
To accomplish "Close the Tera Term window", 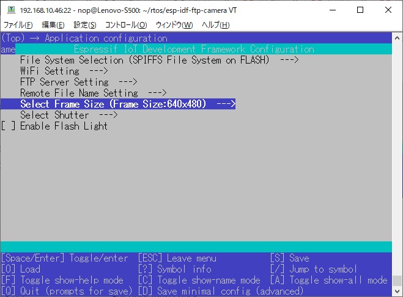I will 388,10.
